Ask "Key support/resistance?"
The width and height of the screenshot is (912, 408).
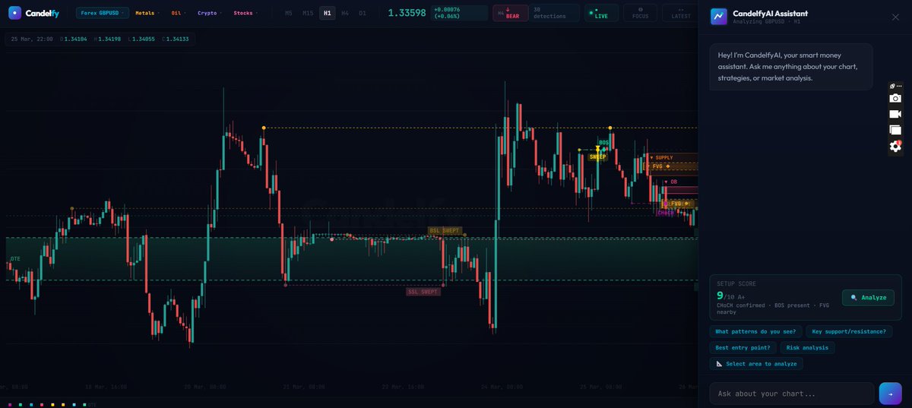pos(849,331)
